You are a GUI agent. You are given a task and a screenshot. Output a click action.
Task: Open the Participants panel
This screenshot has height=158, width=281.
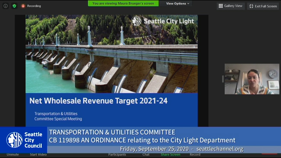coord(117,154)
